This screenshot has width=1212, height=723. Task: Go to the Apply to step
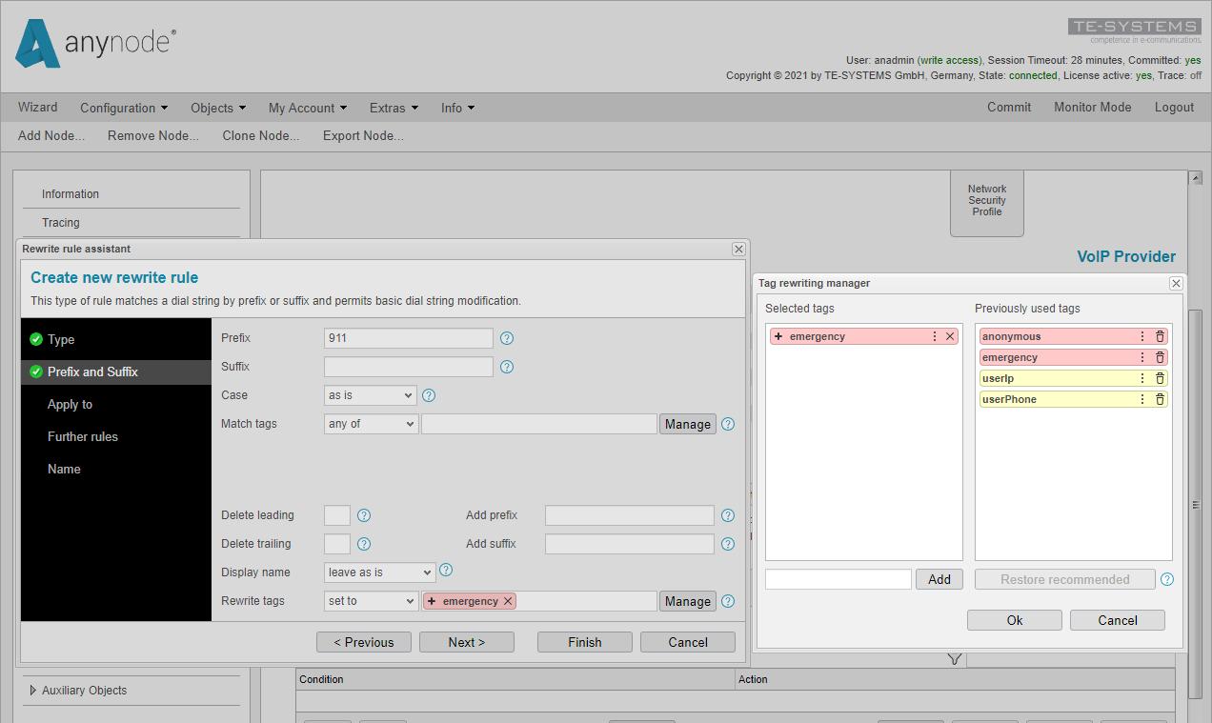(70, 404)
